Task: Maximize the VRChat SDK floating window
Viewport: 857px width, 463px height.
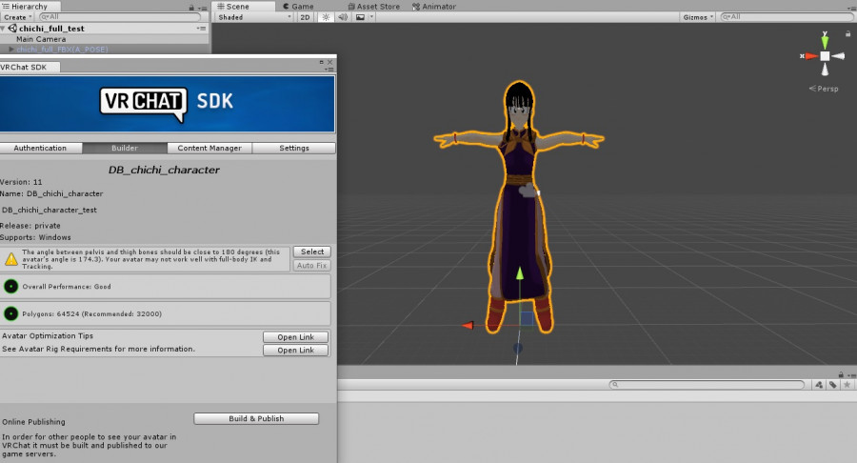Action: (322, 62)
